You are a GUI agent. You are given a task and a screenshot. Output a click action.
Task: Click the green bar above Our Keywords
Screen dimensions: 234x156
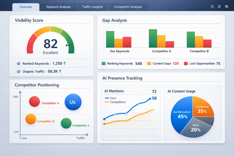point(110,39)
